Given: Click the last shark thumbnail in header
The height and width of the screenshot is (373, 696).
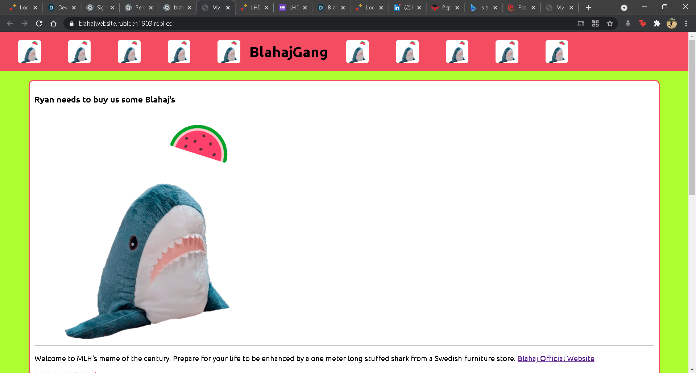Looking at the screenshot, I should coord(556,52).
